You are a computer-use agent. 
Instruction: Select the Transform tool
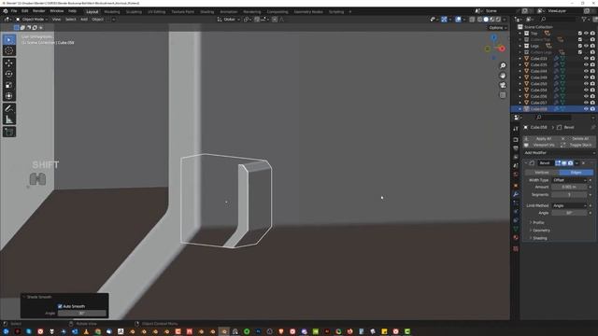tap(9, 96)
